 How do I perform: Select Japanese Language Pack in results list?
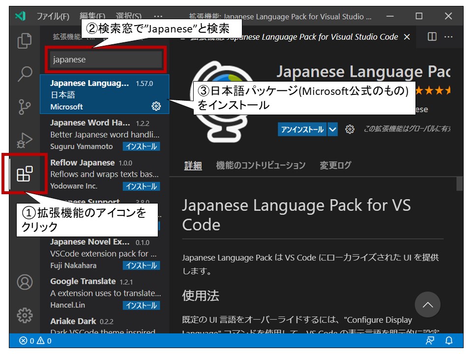click(104, 94)
